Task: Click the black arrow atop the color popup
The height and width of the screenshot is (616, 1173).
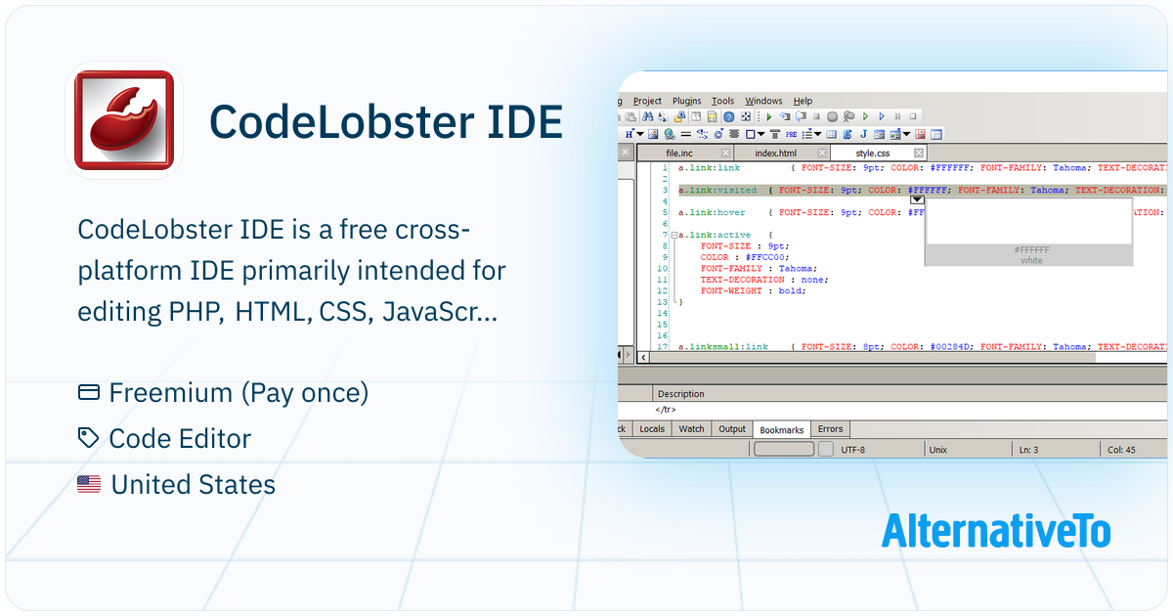Action: point(917,199)
